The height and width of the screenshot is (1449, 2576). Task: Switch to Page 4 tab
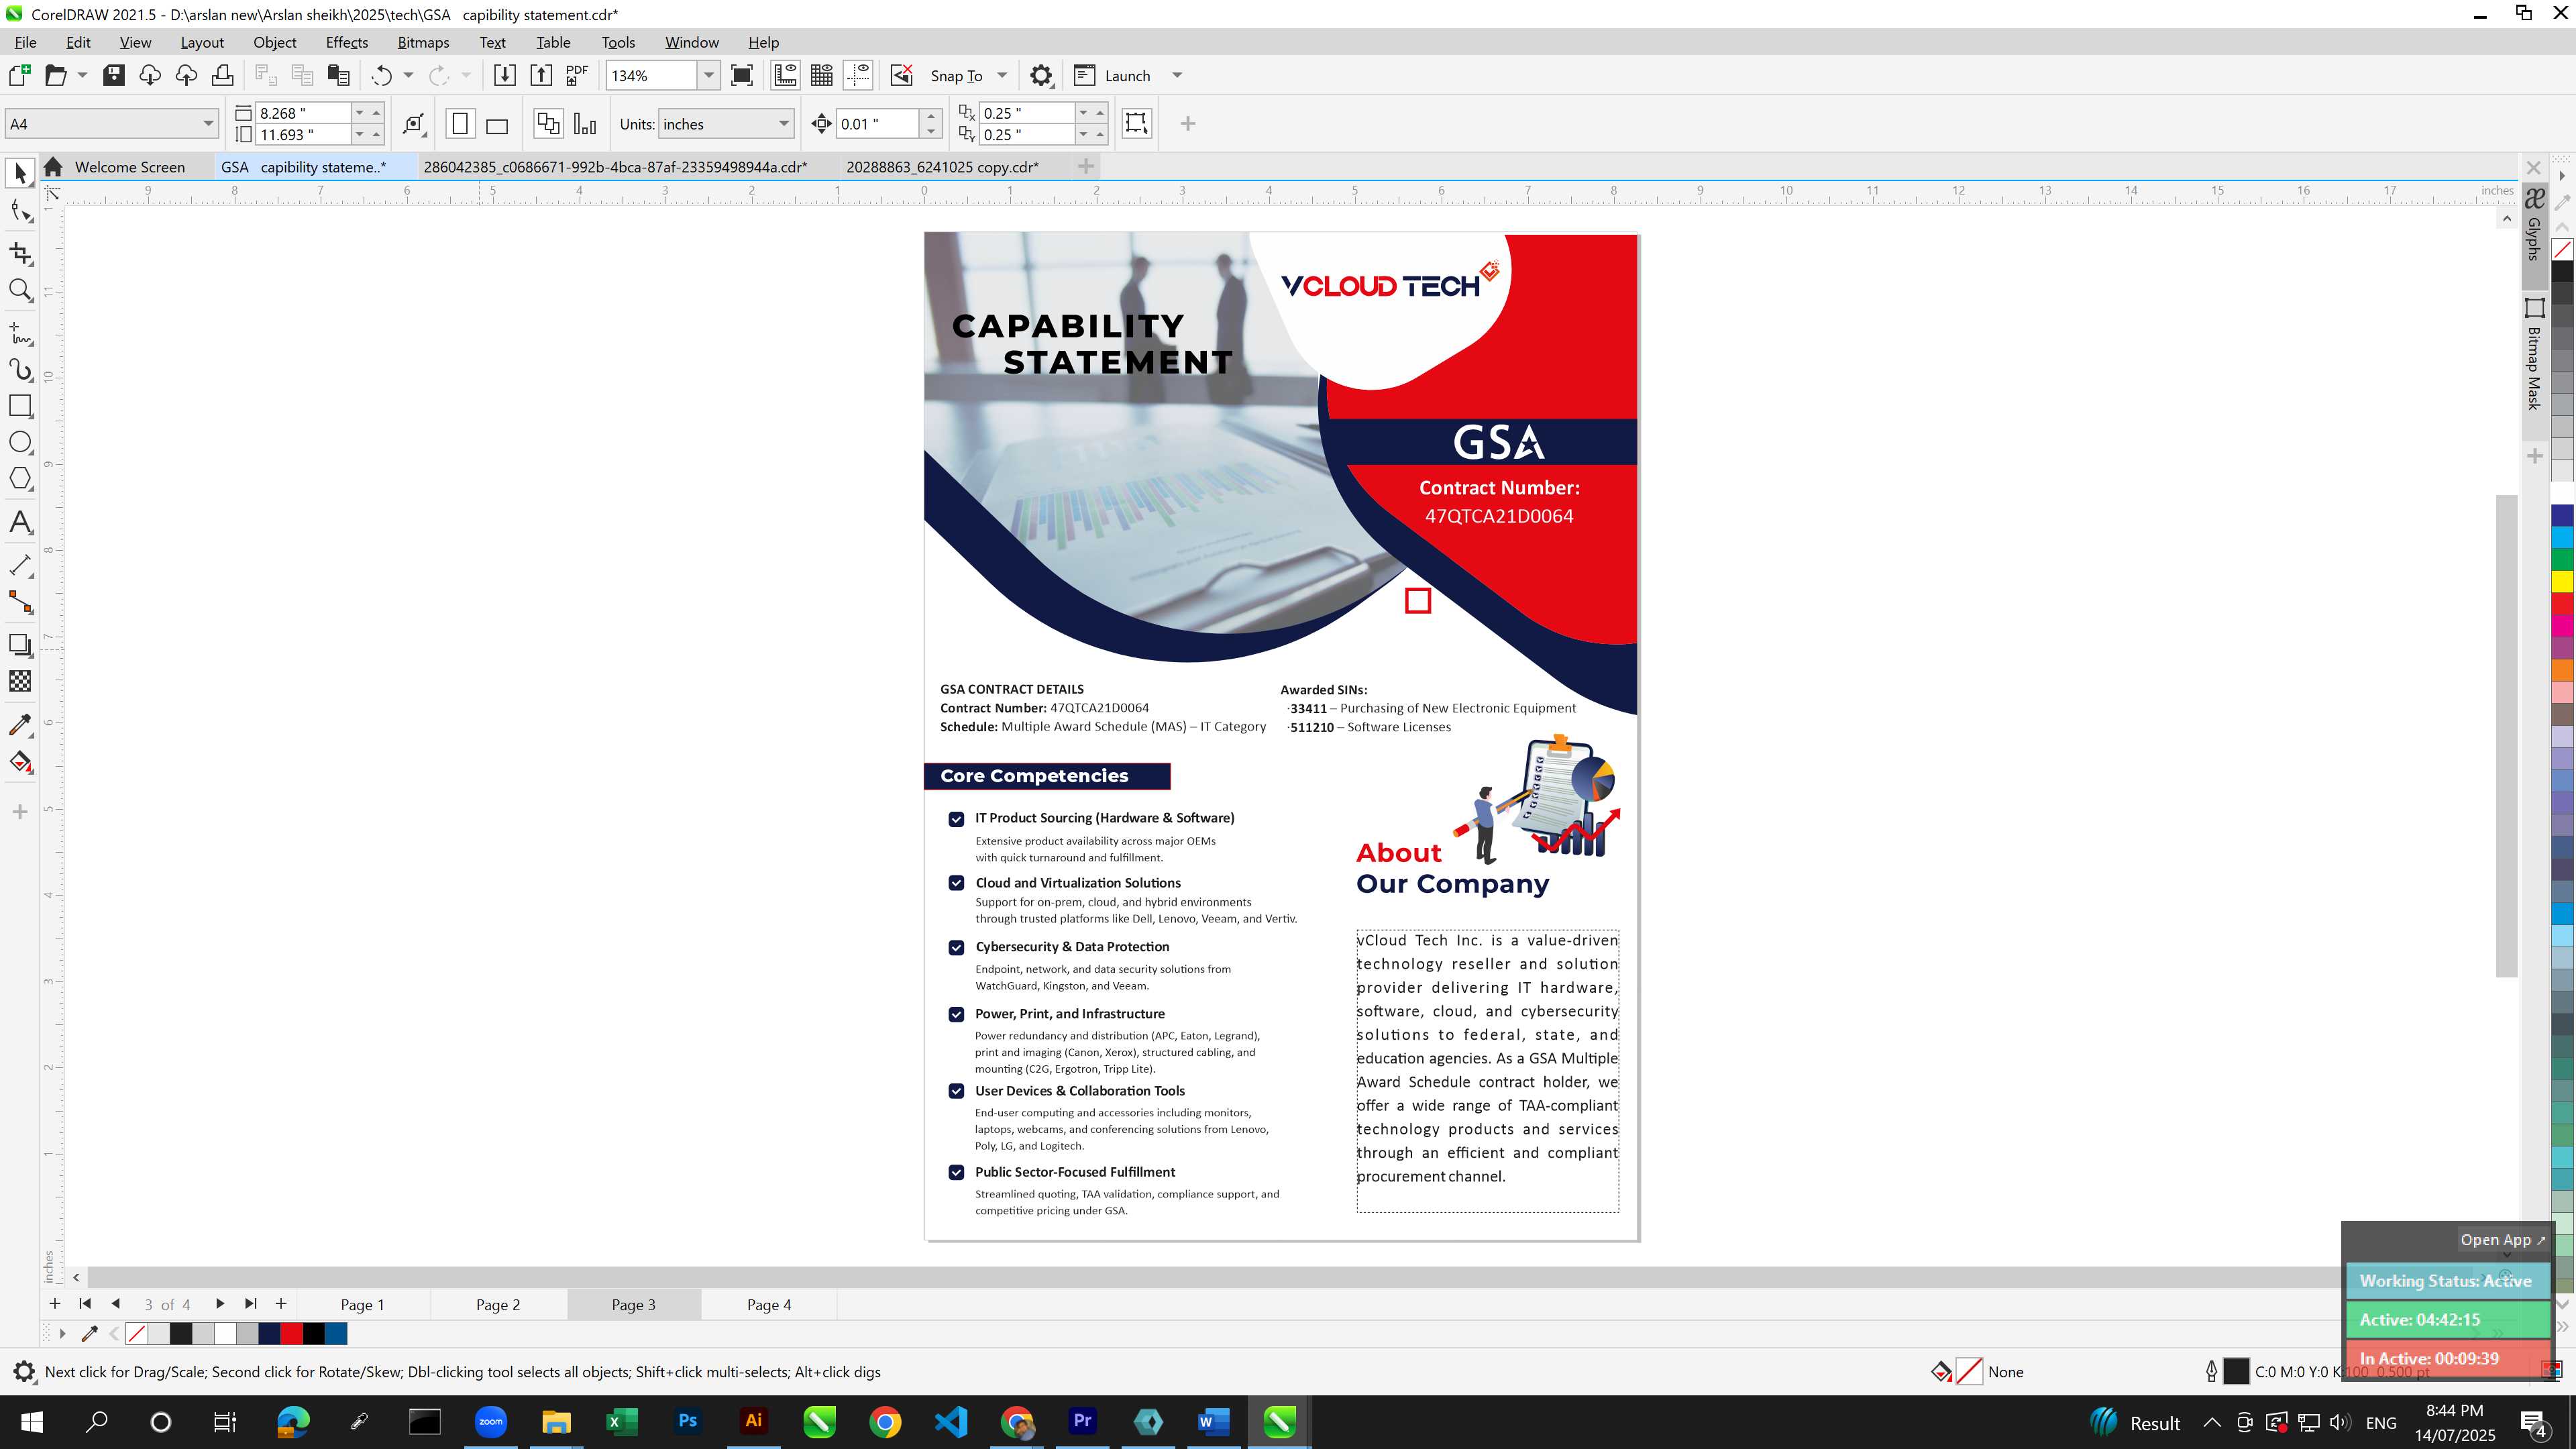(x=769, y=1305)
